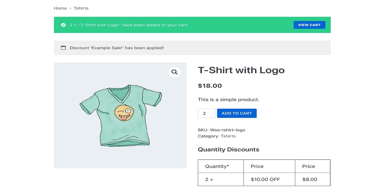Focus the quantity input field
This screenshot has height=195, width=390.
(x=206, y=113)
